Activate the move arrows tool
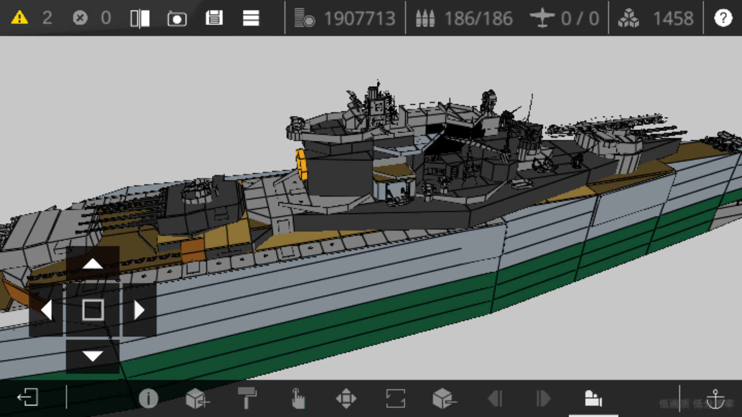The height and width of the screenshot is (417, 742). coord(346,398)
